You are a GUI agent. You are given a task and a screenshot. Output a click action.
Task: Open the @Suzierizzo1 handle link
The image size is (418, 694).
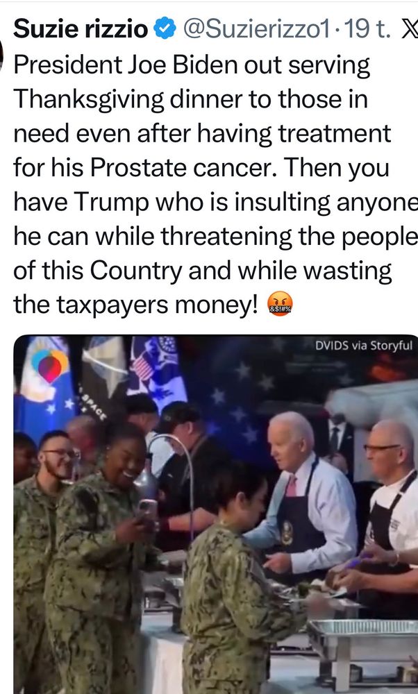click(x=257, y=30)
